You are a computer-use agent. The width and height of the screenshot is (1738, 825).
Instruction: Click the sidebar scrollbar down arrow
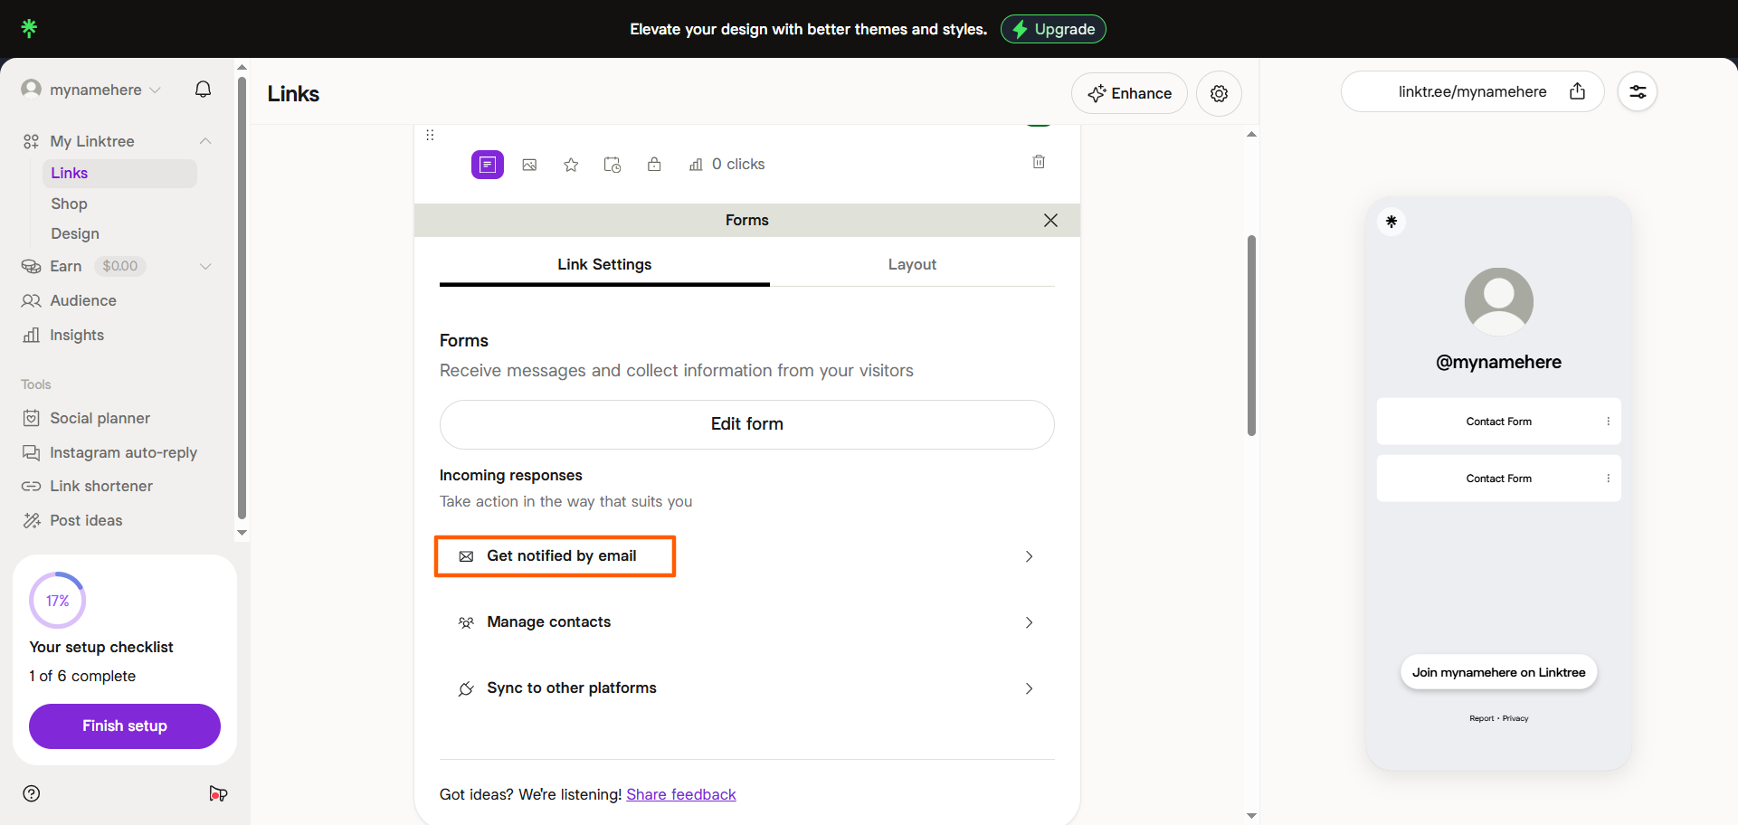point(242,533)
